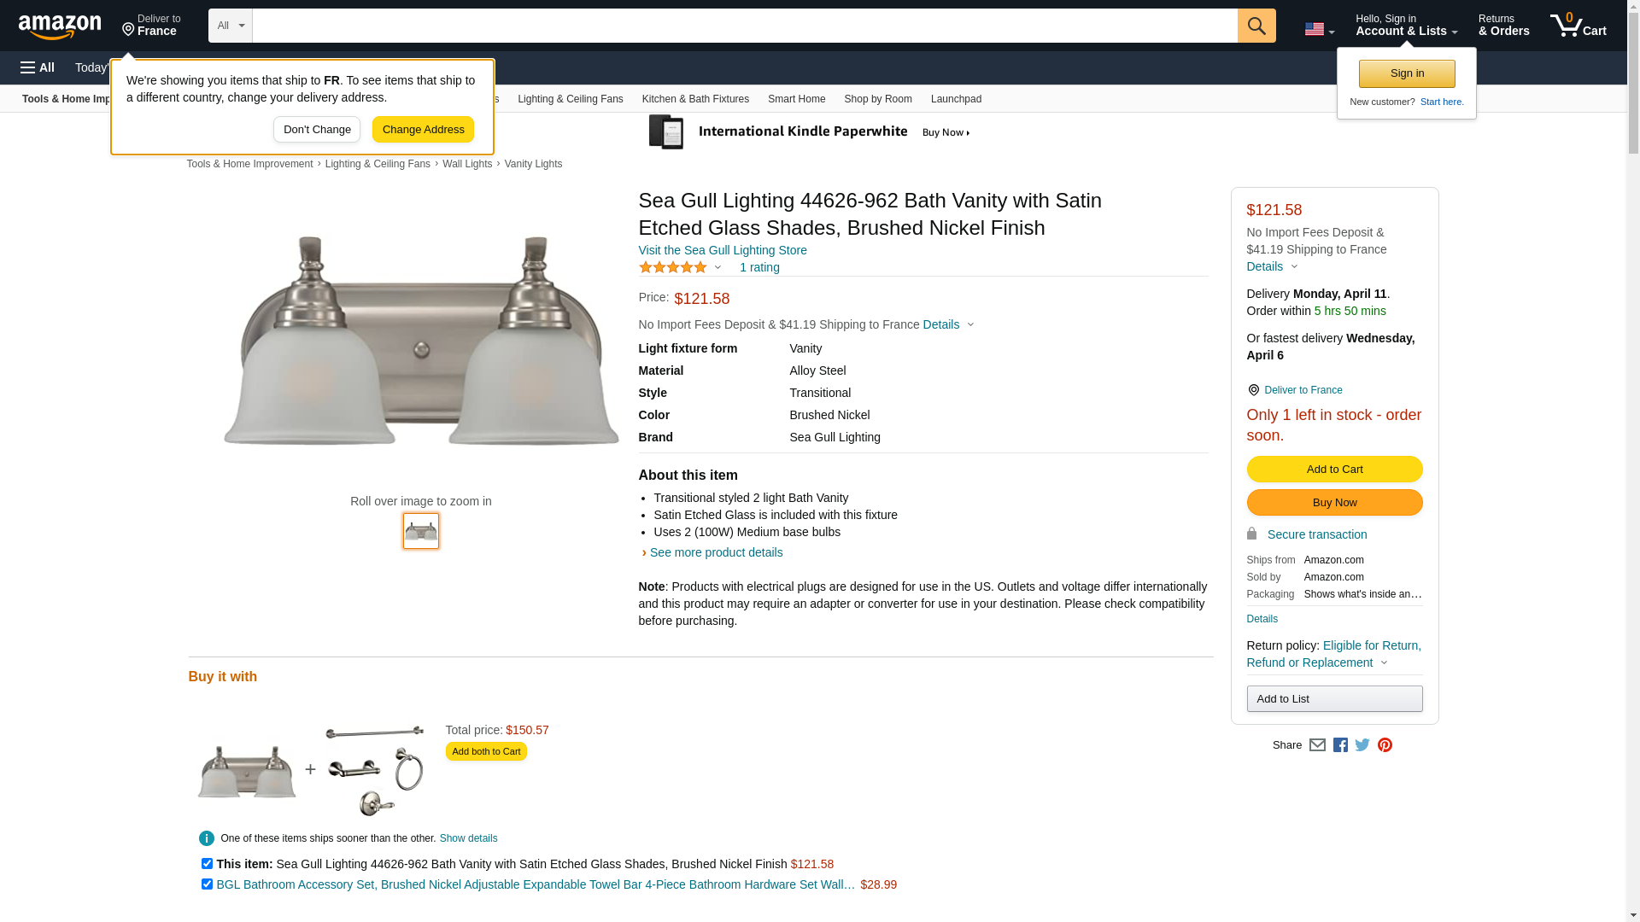Open the All hamburger menu
This screenshot has height=922, width=1640.
click(x=38, y=67)
